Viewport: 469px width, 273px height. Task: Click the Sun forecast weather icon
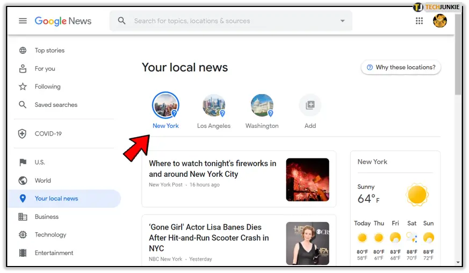(428, 238)
